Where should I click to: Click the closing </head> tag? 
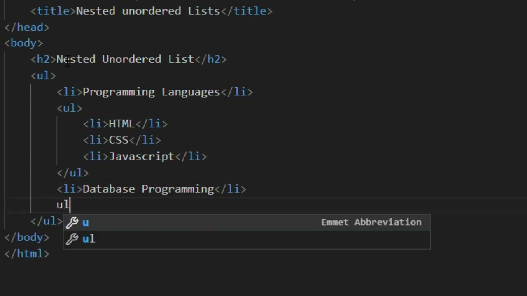pyautogui.click(x=27, y=27)
